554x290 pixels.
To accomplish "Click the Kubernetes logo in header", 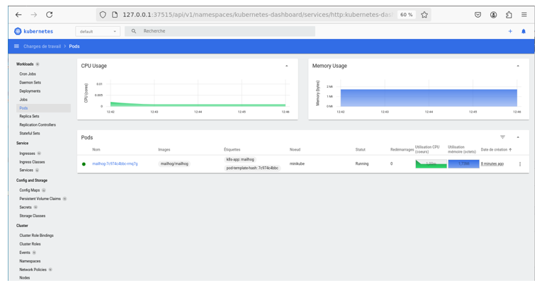I will (x=18, y=31).
